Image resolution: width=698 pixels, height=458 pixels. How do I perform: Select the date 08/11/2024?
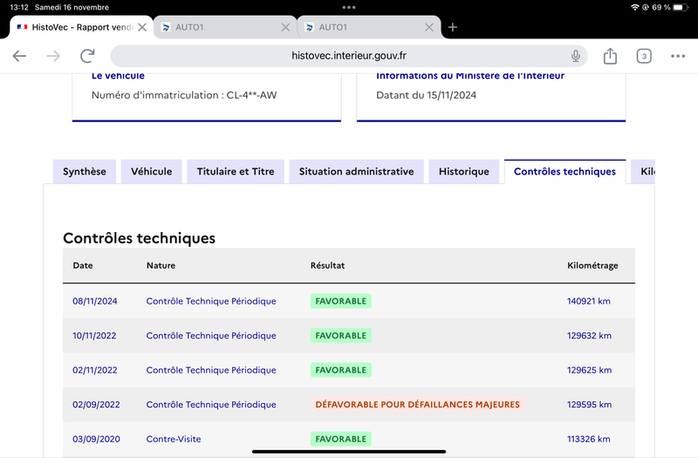95,301
